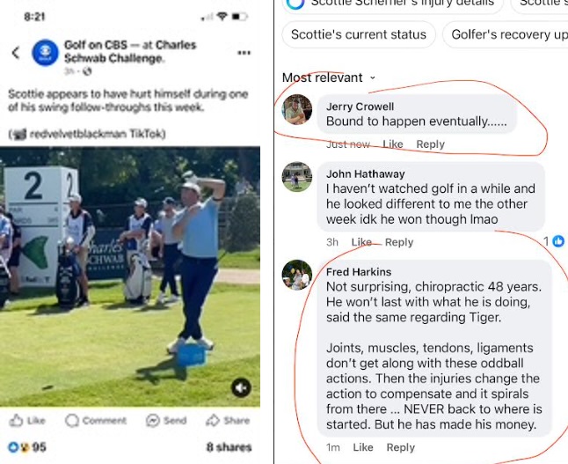Open Jerry Crowell's profile picture
Image resolution: width=568 pixels, height=464 pixels.
[297, 109]
